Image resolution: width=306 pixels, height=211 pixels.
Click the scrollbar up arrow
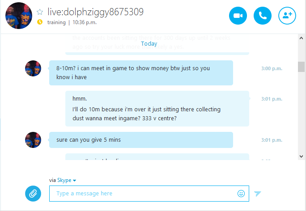click(301, 38)
